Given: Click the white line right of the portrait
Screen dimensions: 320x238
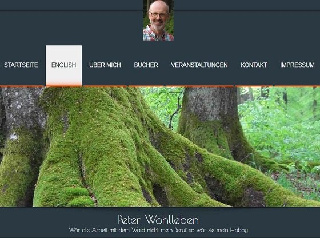Looking at the screenshot, I should (247, 11).
